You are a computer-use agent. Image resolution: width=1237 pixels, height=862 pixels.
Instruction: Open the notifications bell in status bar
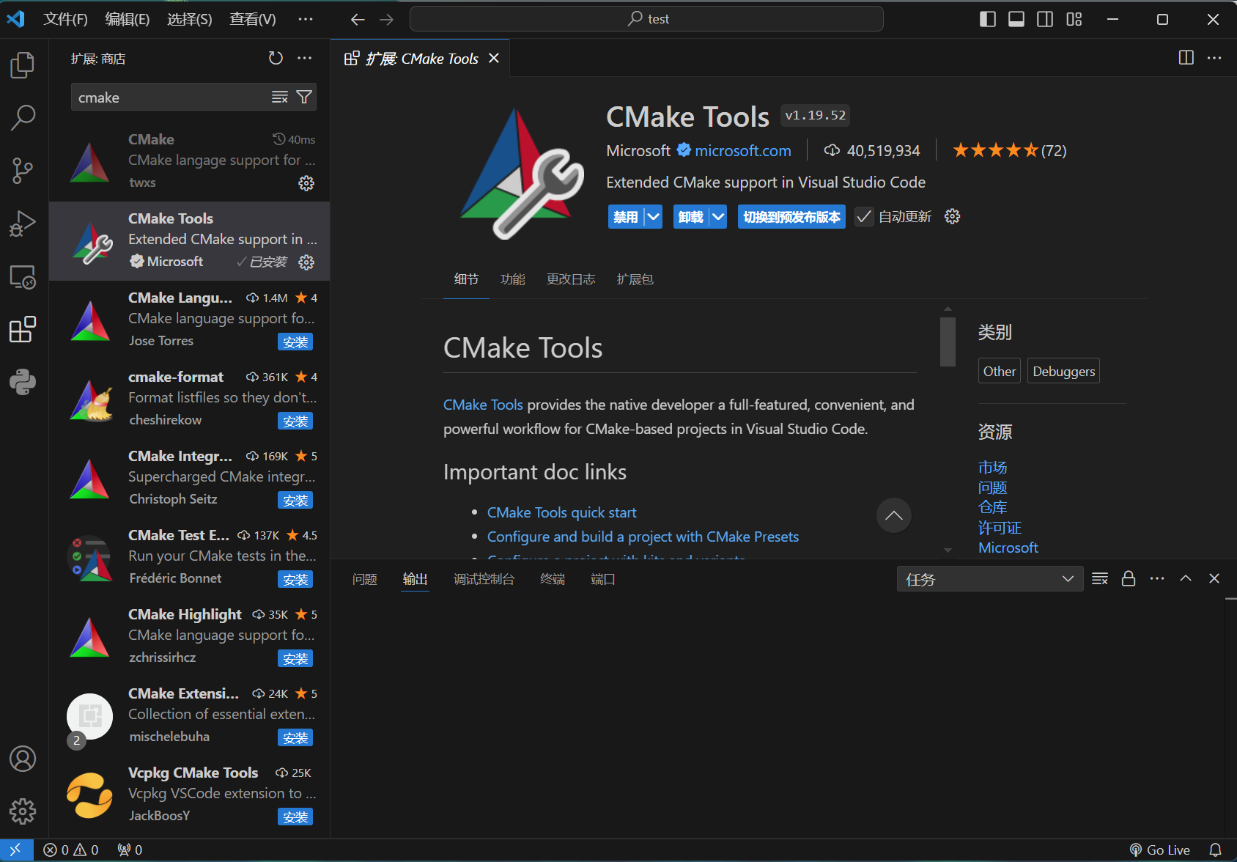pyautogui.click(x=1215, y=850)
